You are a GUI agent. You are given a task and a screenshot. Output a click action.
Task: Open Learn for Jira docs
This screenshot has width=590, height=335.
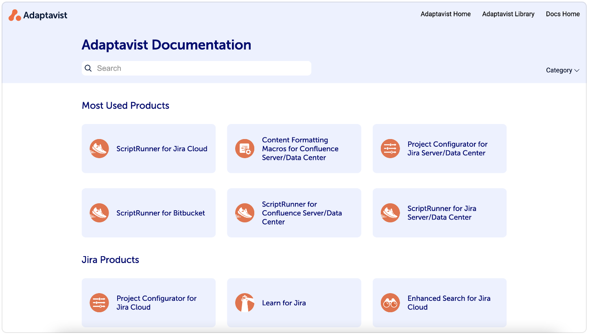pos(294,303)
